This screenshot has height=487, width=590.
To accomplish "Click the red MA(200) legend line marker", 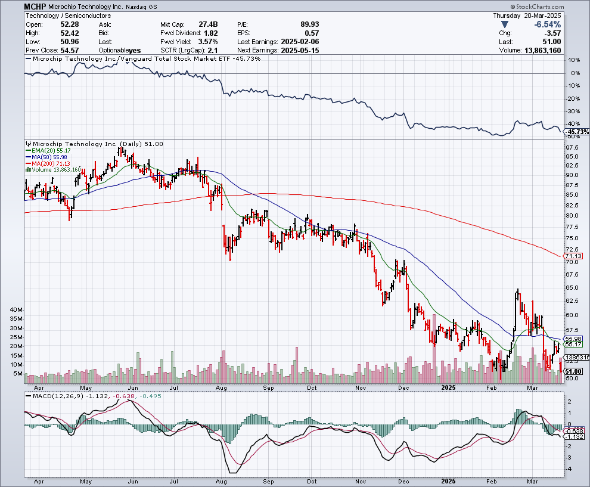I will 27,163.
